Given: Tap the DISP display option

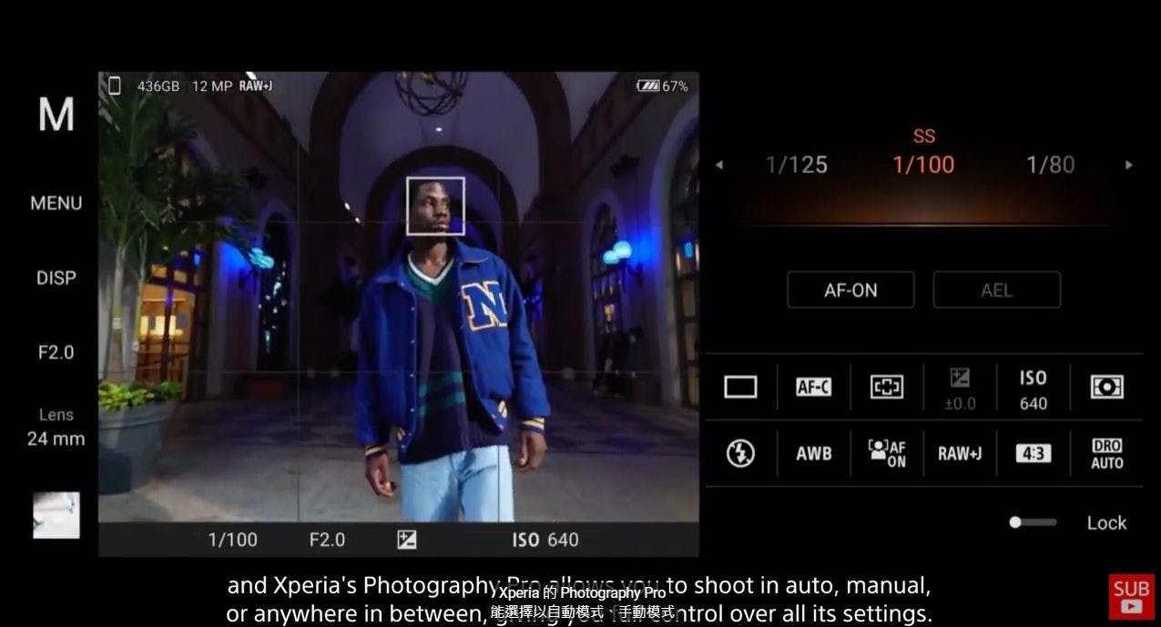Looking at the screenshot, I should [56, 278].
